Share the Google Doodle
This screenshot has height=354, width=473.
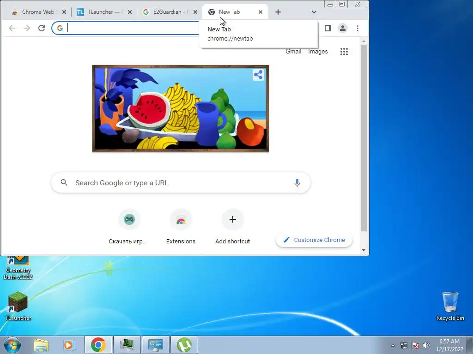tap(258, 75)
